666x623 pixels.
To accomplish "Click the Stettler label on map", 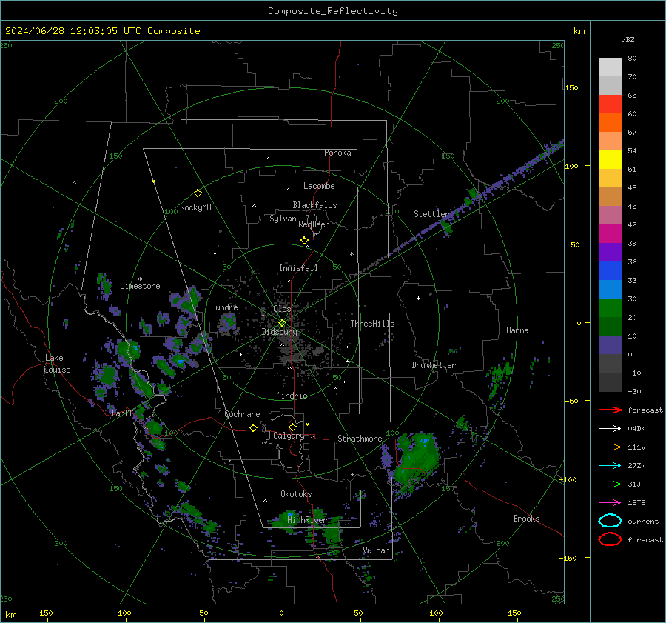I will [431, 214].
